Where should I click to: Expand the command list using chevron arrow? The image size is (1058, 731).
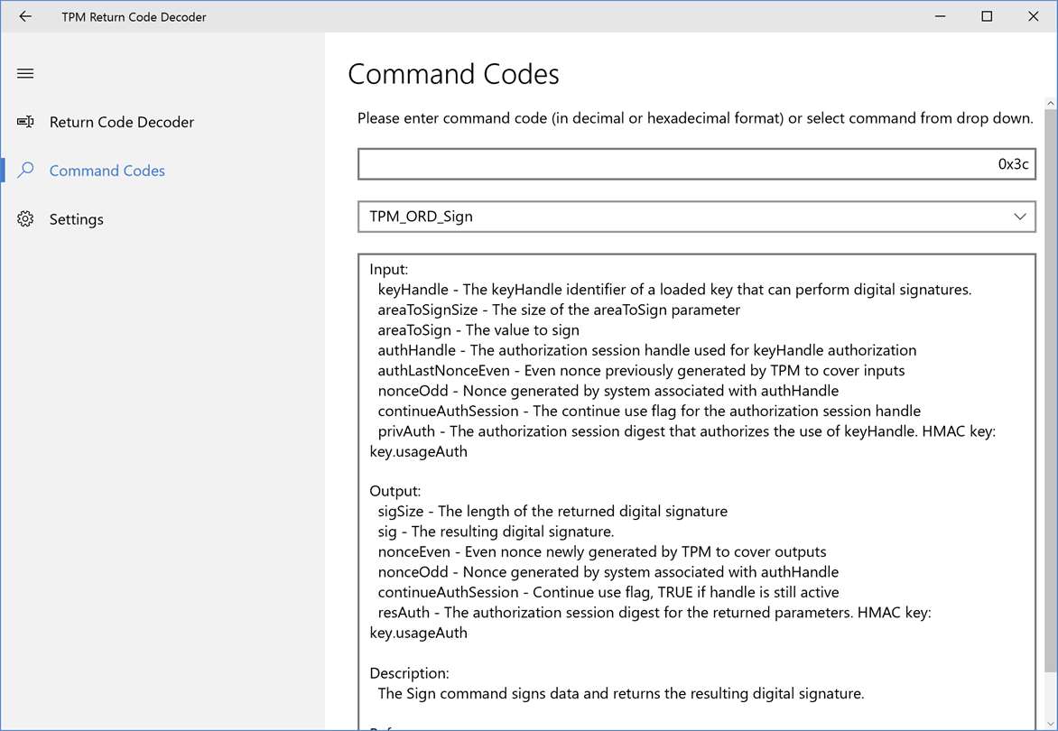[1020, 217]
